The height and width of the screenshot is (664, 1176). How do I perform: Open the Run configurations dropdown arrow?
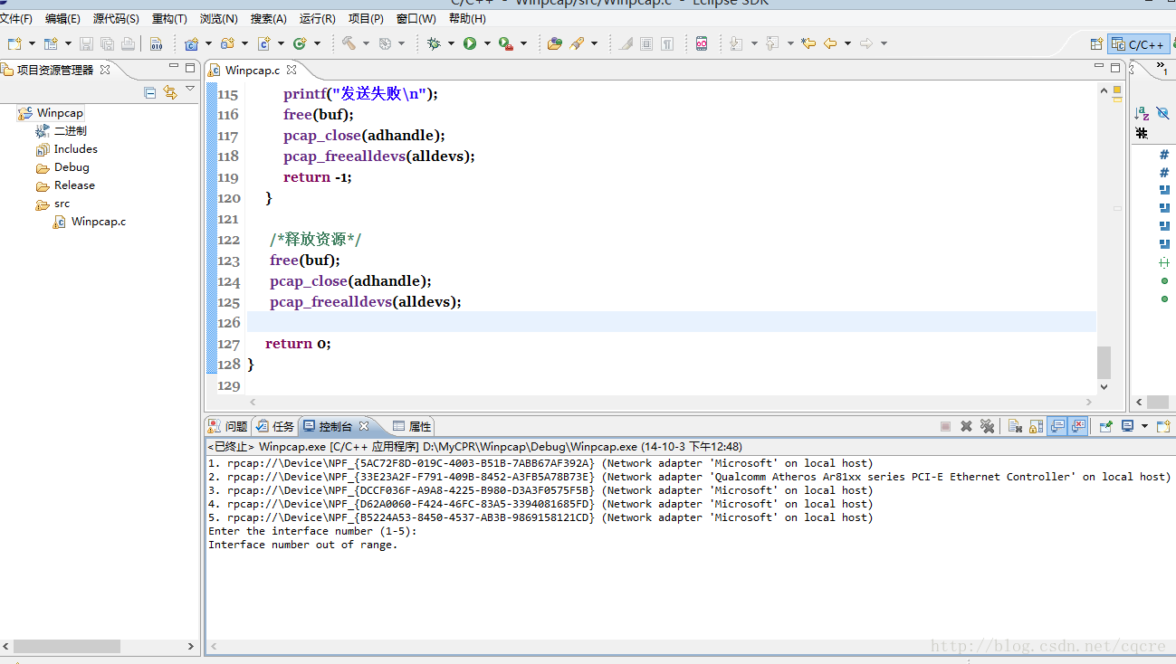coord(487,43)
